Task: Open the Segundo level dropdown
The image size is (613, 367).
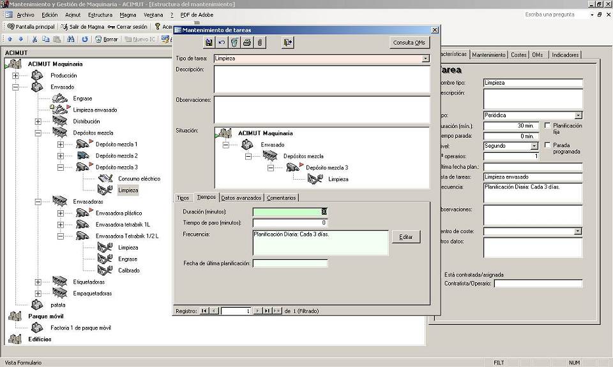Action: [x=534, y=146]
